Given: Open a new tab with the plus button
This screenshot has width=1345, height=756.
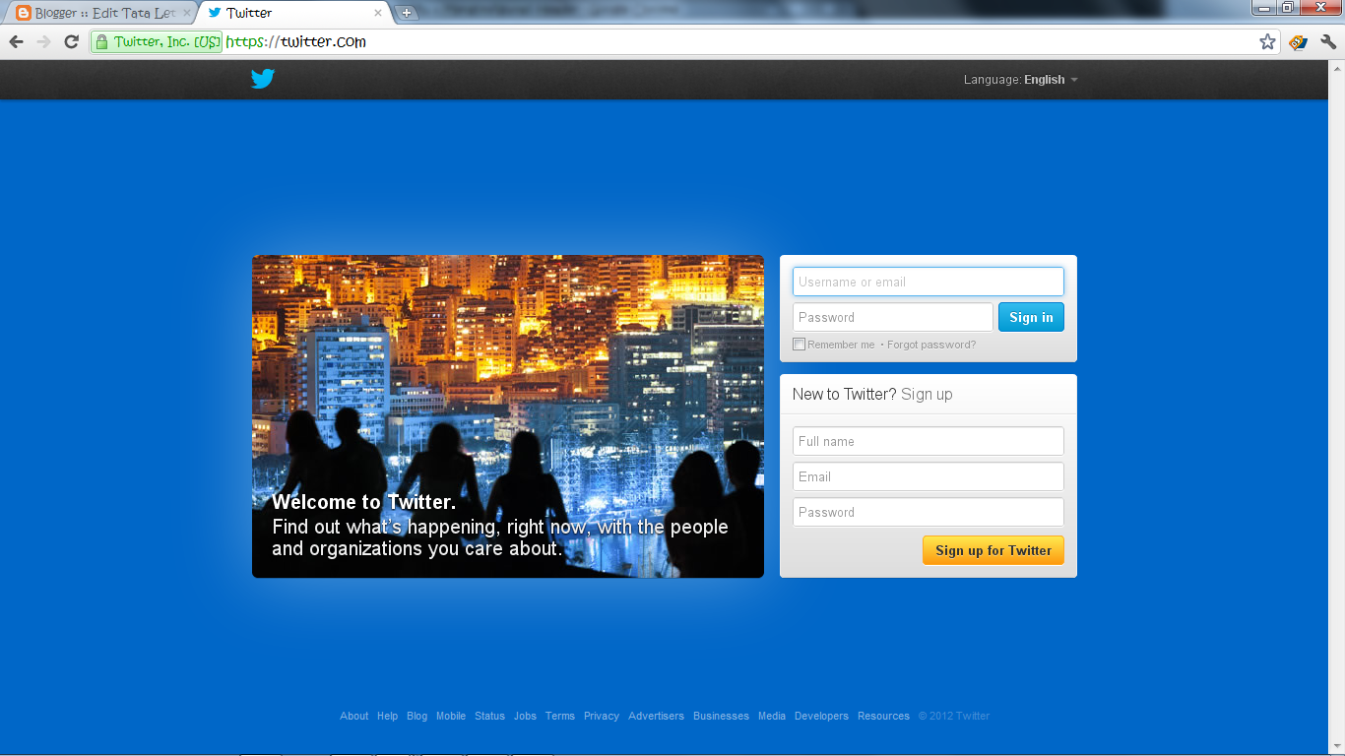Looking at the screenshot, I should [x=407, y=13].
